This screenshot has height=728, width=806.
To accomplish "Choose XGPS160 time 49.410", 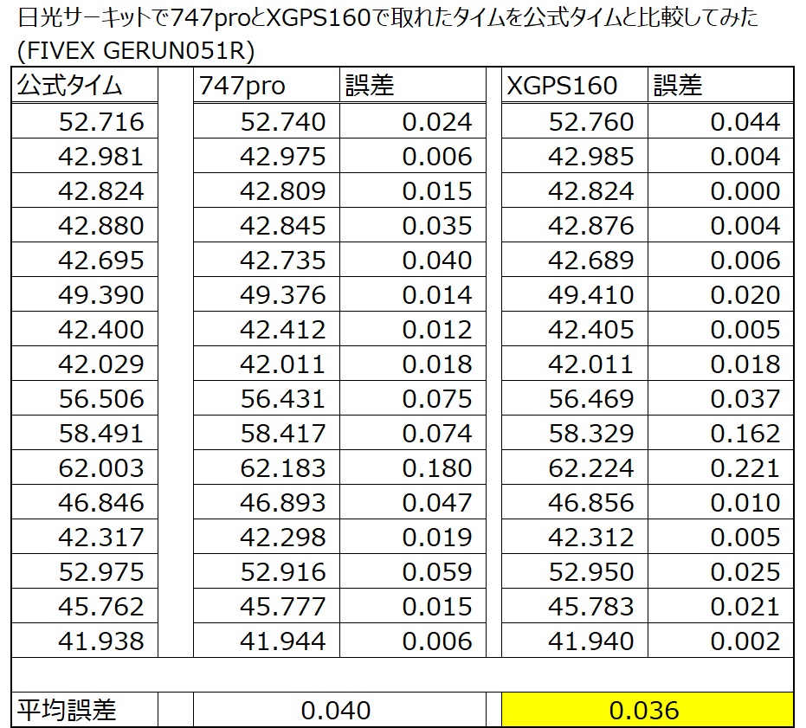I will tap(575, 294).
